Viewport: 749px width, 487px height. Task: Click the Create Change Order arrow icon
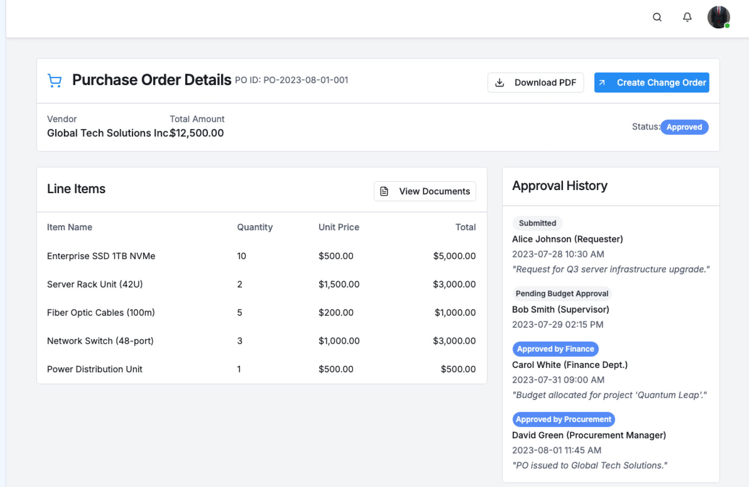coord(602,83)
